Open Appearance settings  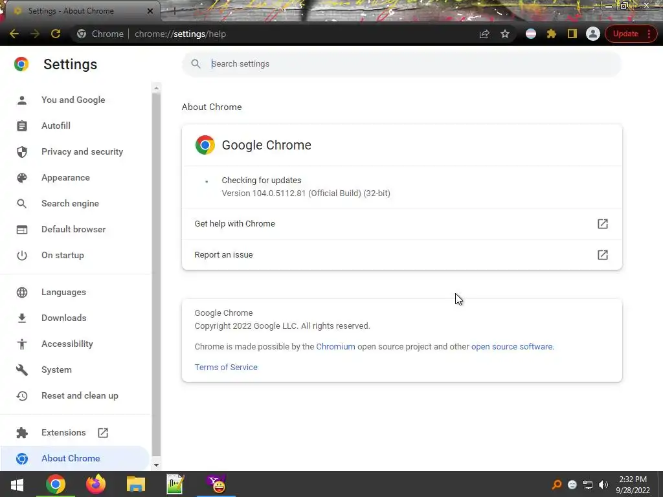coord(65,177)
